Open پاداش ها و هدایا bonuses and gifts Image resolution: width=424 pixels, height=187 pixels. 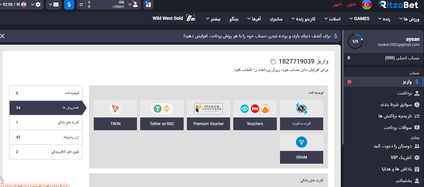pos(384,169)
